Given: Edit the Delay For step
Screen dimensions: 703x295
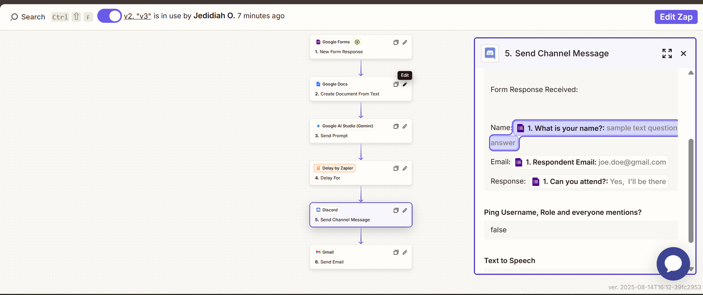Looking at the screenshot, I should (405, 168).
